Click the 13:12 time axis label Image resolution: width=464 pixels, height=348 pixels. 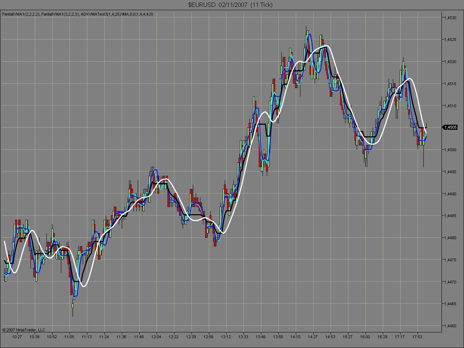point(226,336)
